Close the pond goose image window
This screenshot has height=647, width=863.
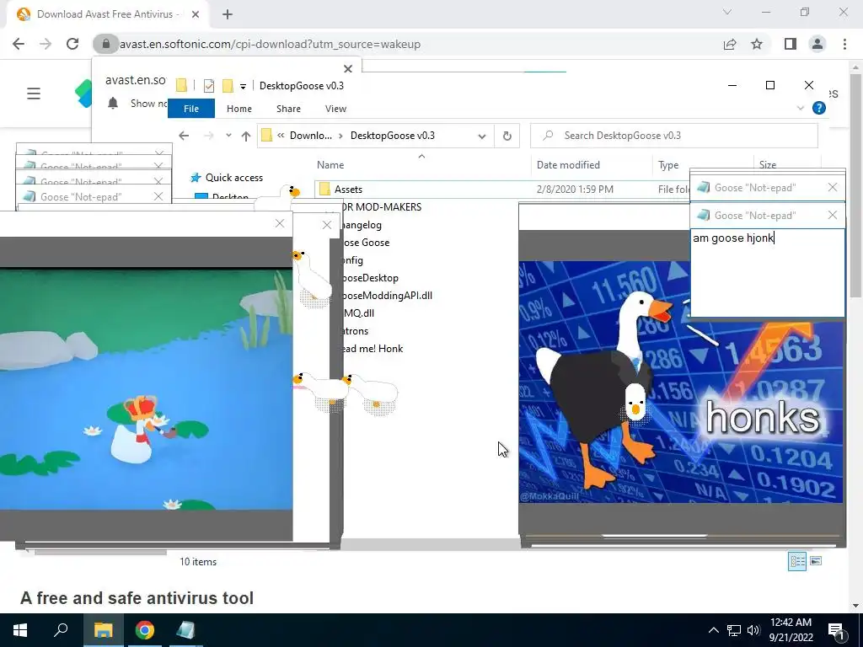[x=280, y=223]
